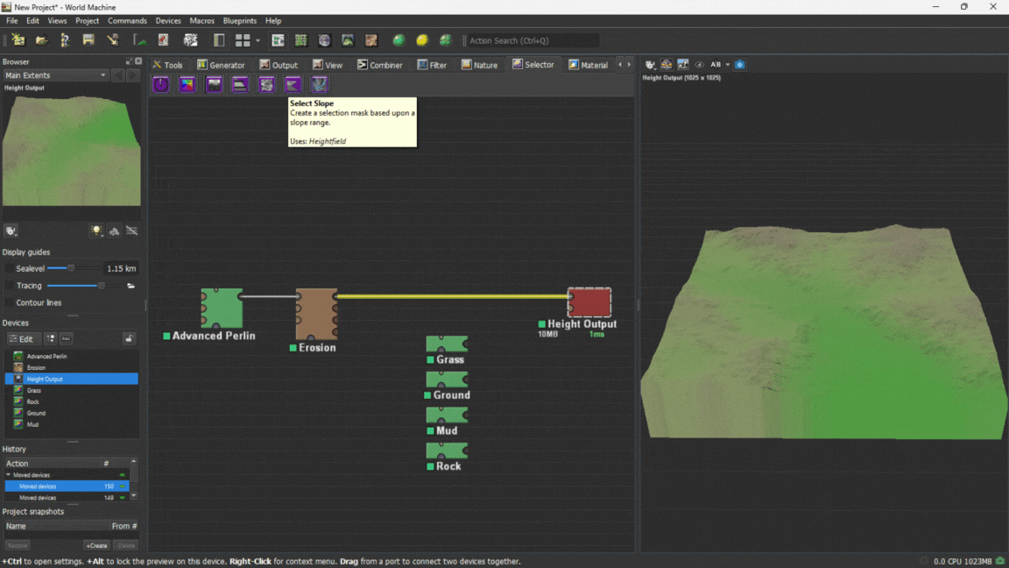Click the first purple Selector device icon
The width and height of the screenshot is (1009, 568).
click(161, 84)
